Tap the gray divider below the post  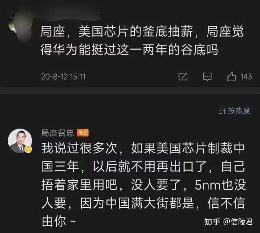click(130, 91)
